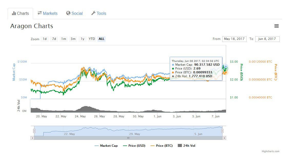Click the Market Cap axis title
294x158 pixels.
click(14, 72)
